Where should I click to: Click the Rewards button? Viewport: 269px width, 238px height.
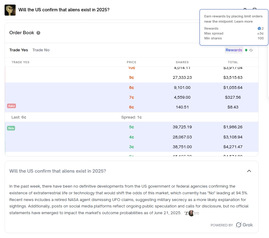point(234,50)
